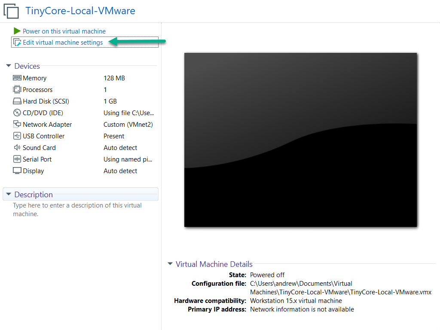Click the CD/DVD (IDE) disc icon
The image size is (440, 330).
click(17, 113)
